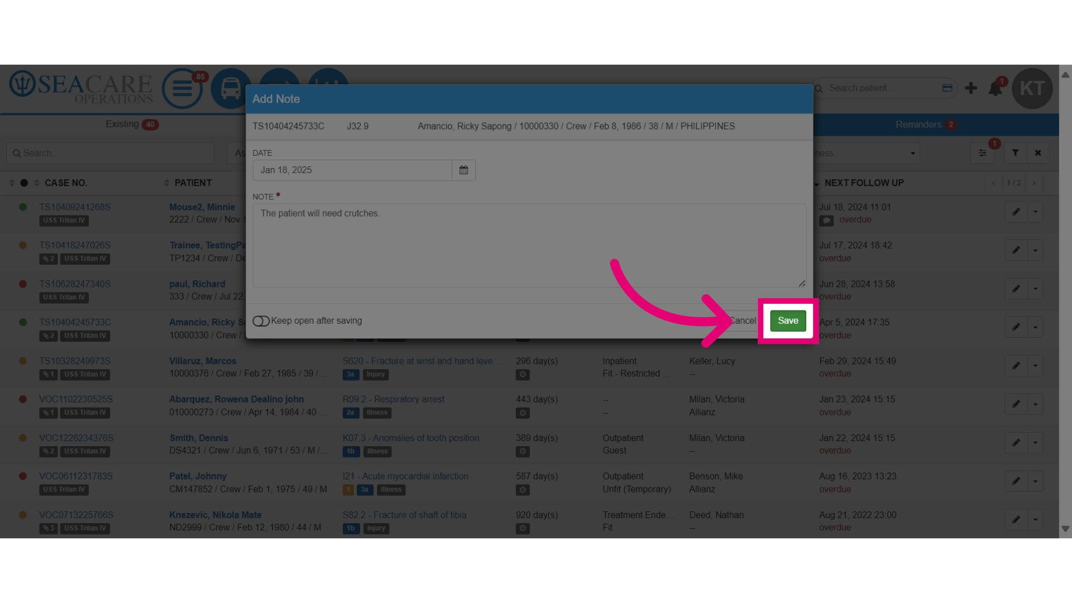Expand actions dropdown for case TS10409241268S

coord(1035,212)
